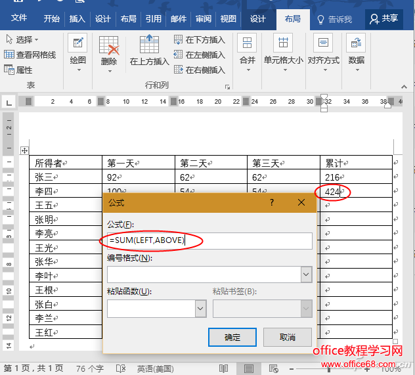Image resolution: width=415 pixels, height=375 pixels.
Task: Click 在下方插入 to insert row below
Action: [200, 40]
